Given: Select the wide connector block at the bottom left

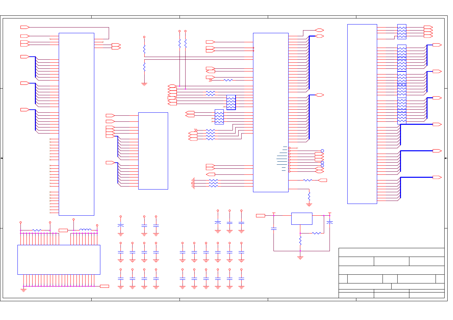Looking at the screenshot, I should (59, 260).
